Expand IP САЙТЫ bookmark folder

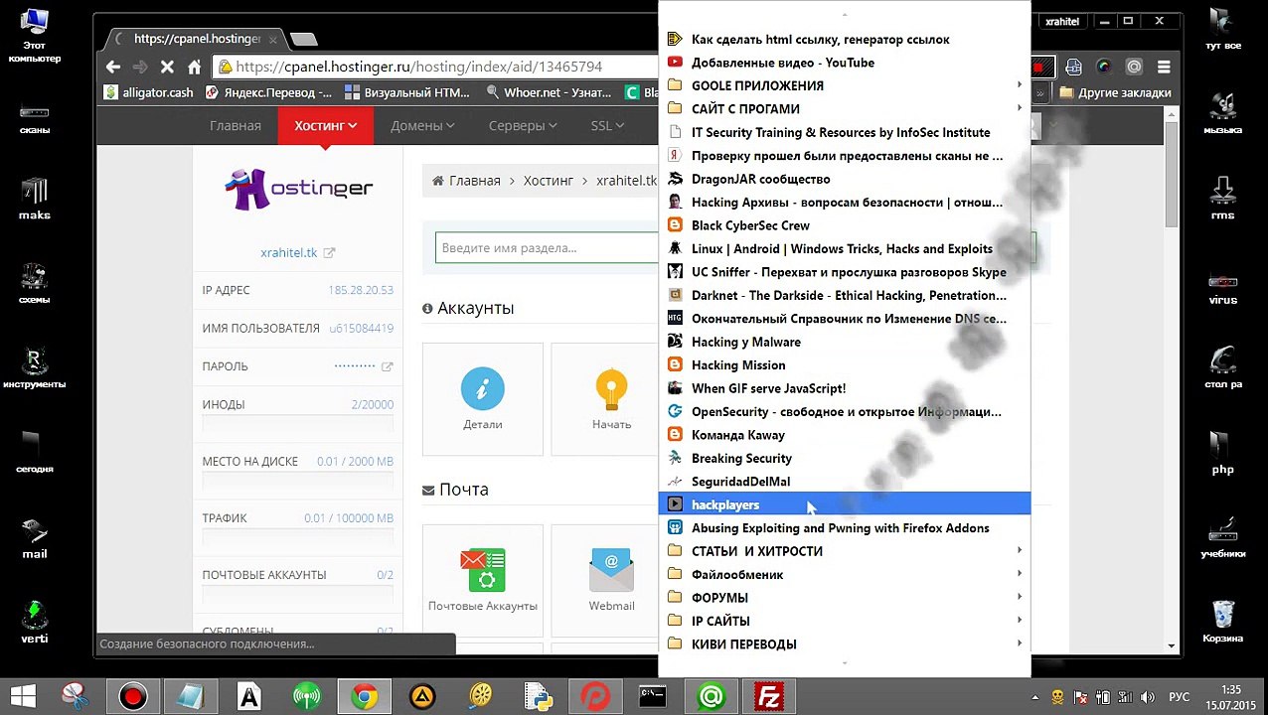(844, 621)
